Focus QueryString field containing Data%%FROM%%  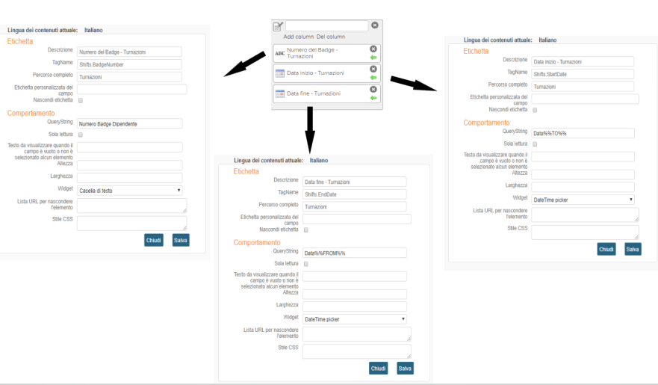[x=355, y=253]
